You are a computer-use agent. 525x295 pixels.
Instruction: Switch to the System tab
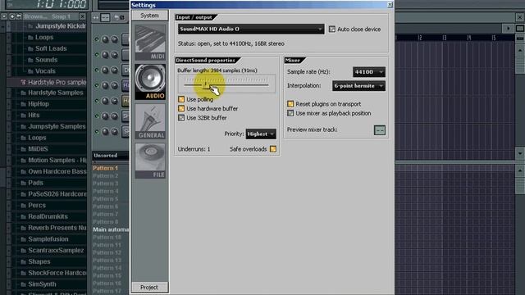point(149,16)
